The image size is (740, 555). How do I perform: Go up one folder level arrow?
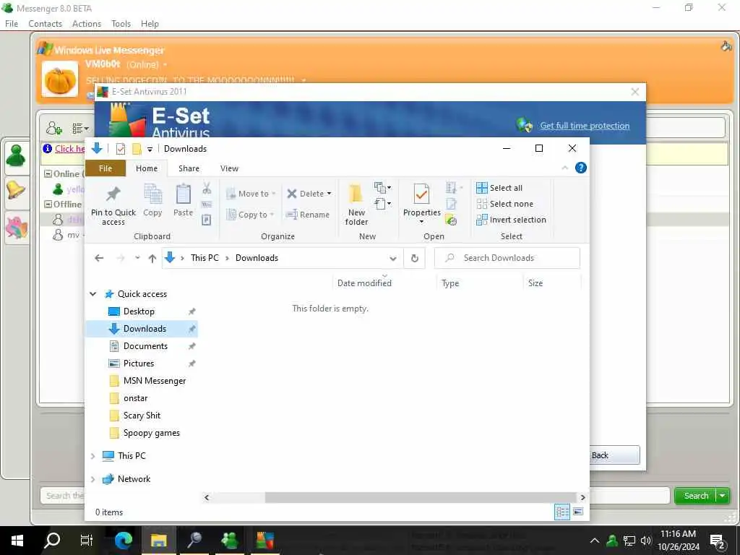click(152, 258)
